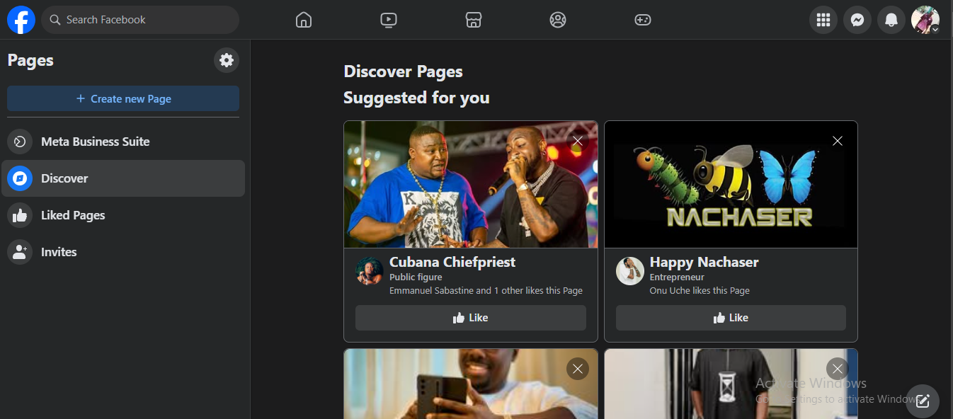The height and width of the screenshot is (419, 953).
Task: Dismiss the Cubana Chiefpriest suggestion
Action: [x=578, y=141]
